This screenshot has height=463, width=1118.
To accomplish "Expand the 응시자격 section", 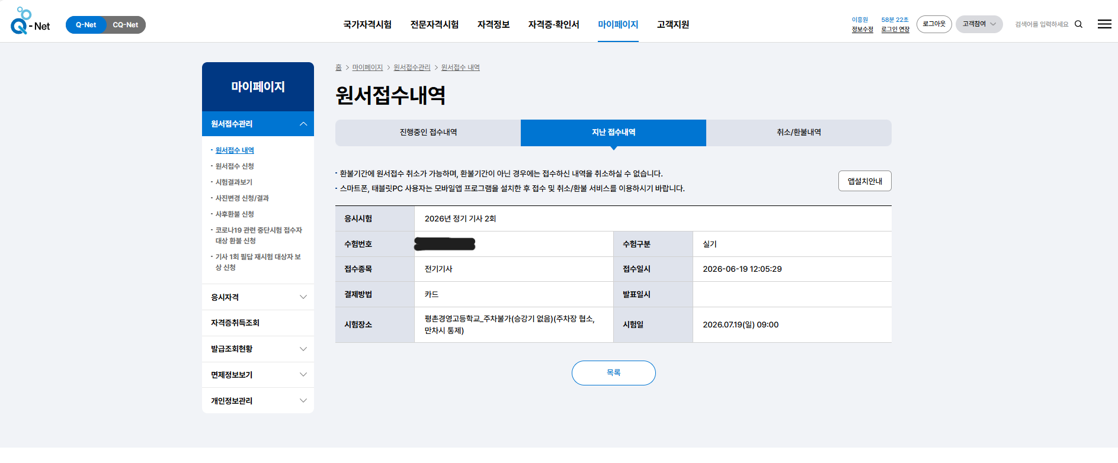I will [258, 297].
